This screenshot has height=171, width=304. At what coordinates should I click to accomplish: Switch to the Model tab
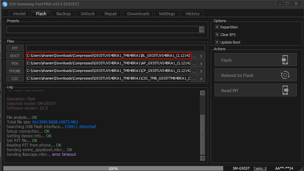pyautogui.click(x=19, y=14)
